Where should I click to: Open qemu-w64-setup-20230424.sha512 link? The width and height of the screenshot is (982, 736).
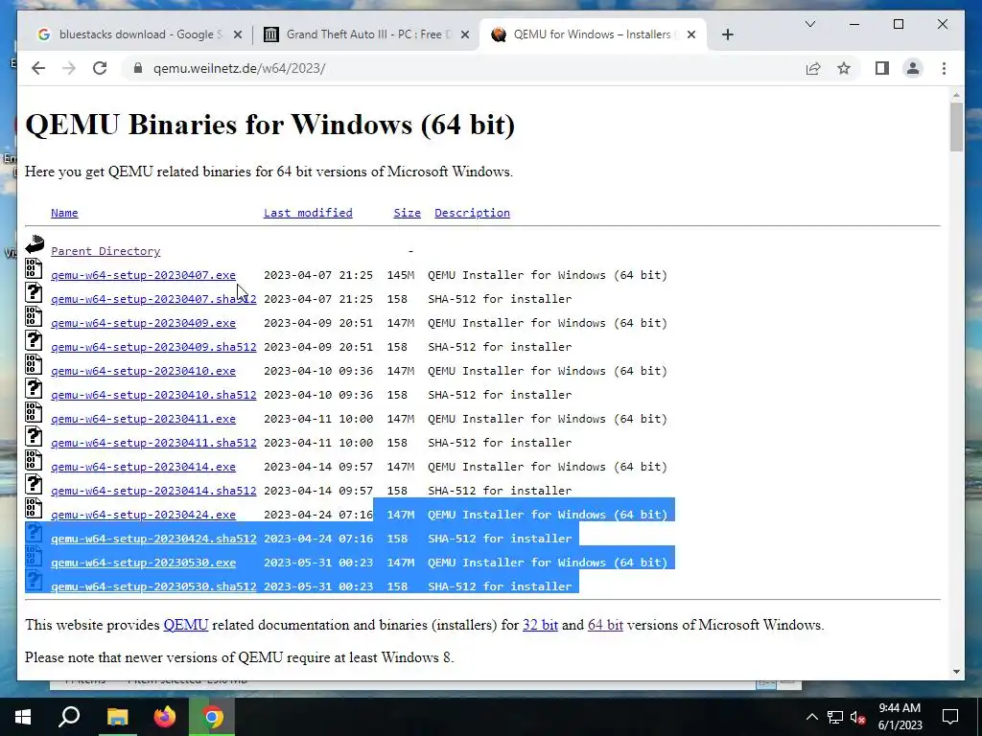(x=153, y=539)
